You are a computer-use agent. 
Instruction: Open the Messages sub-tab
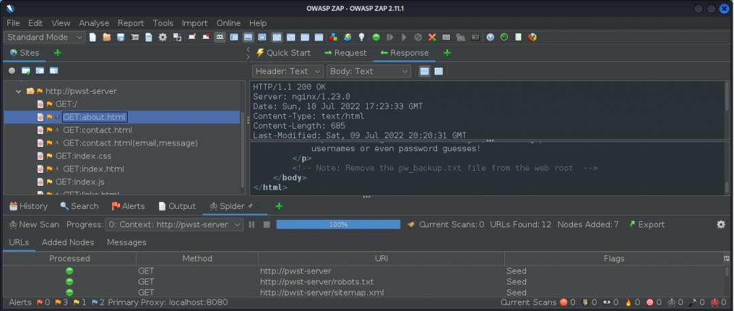(x=126, y=242)
